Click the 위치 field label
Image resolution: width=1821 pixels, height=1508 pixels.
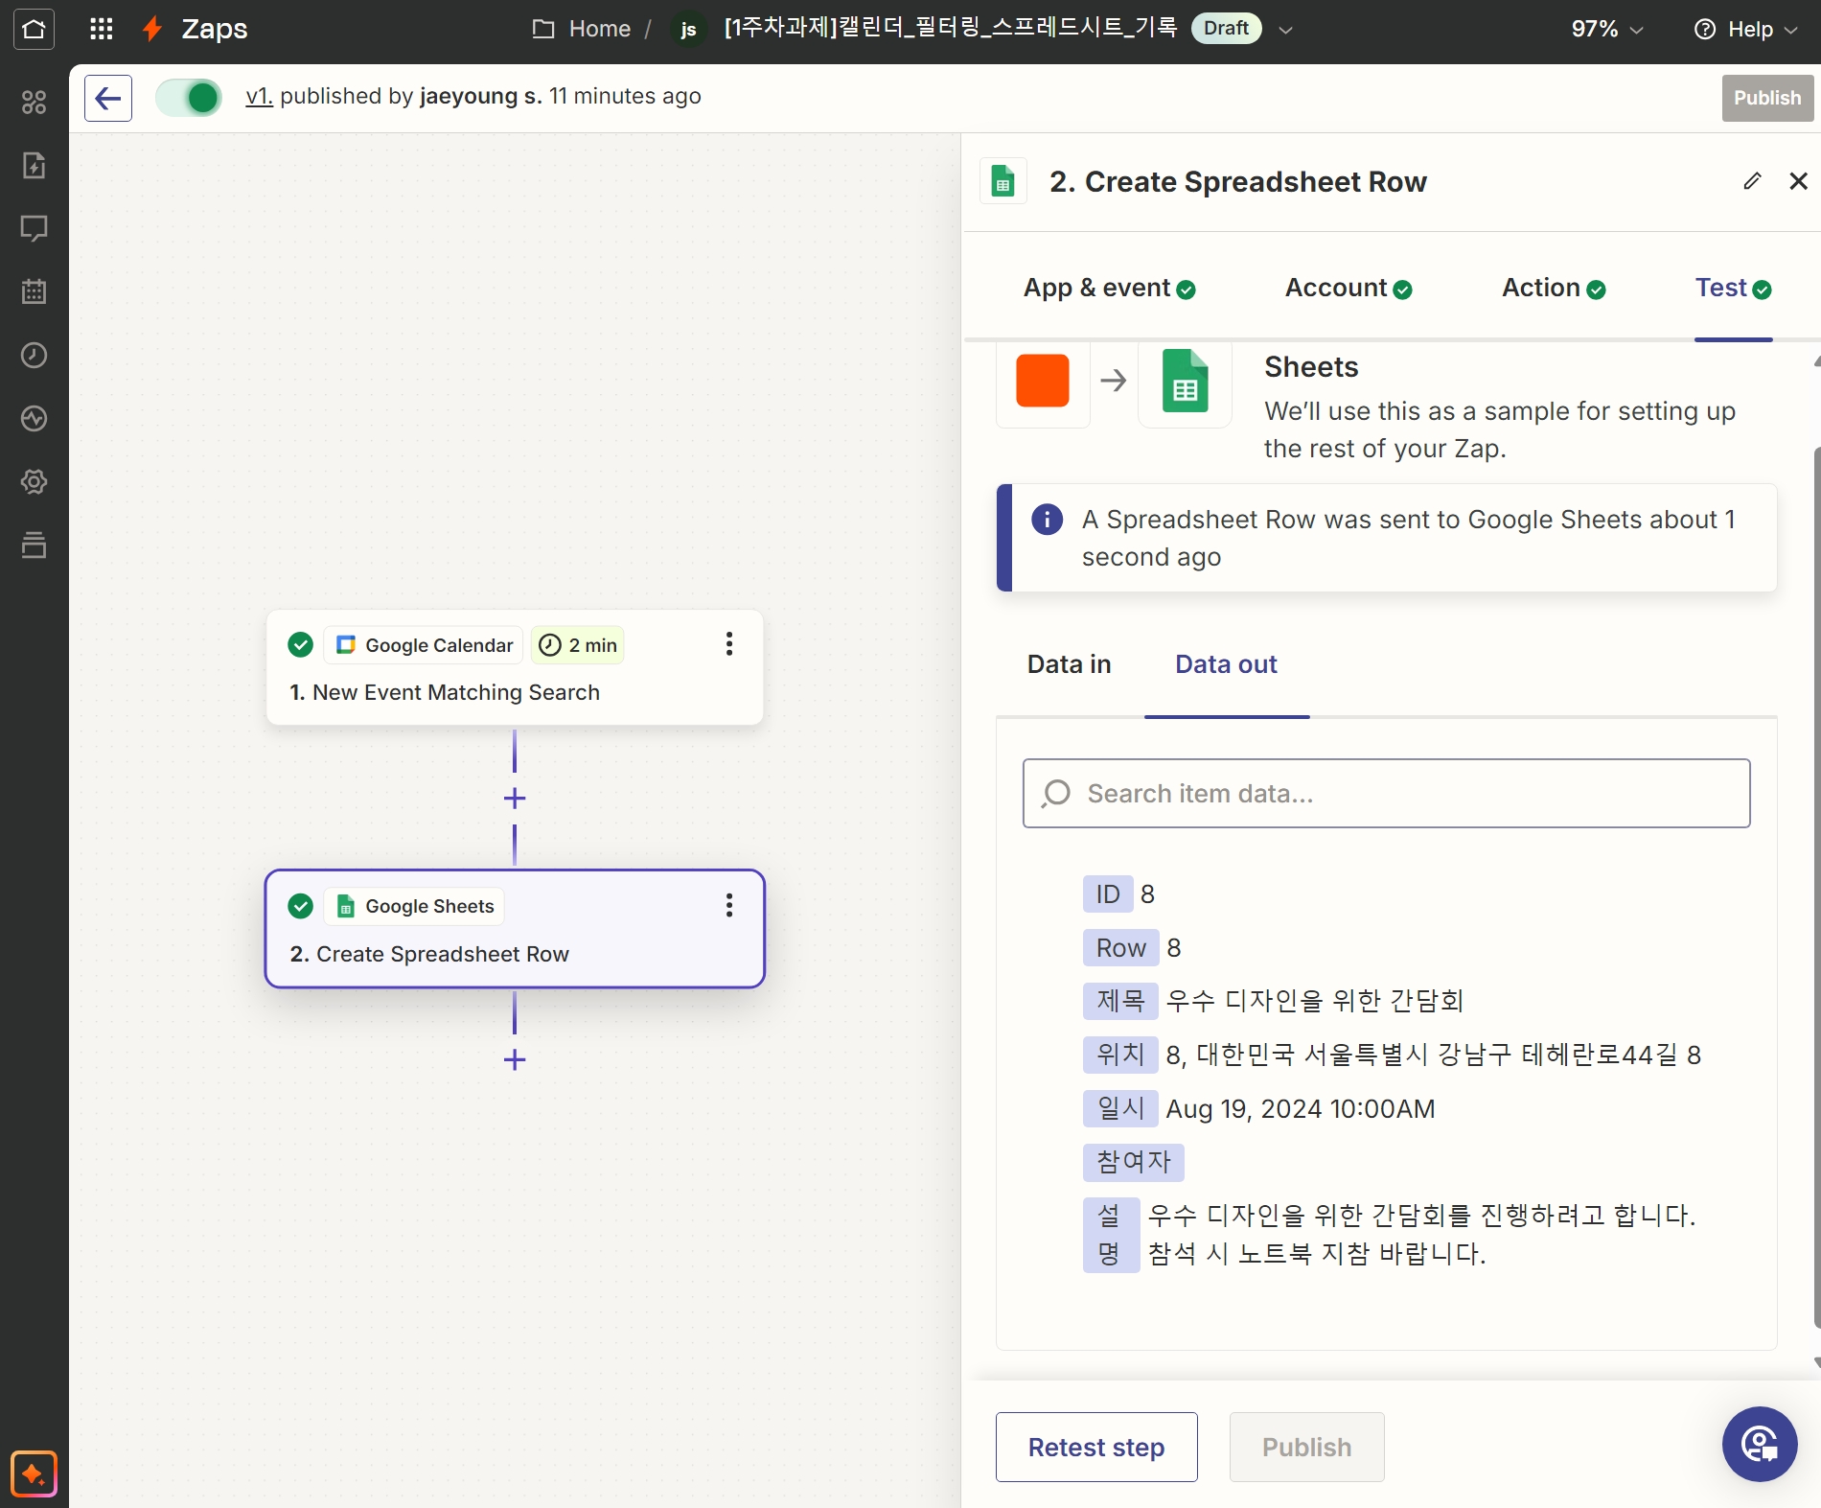pyautogui.click(x=1120, y=1055)
